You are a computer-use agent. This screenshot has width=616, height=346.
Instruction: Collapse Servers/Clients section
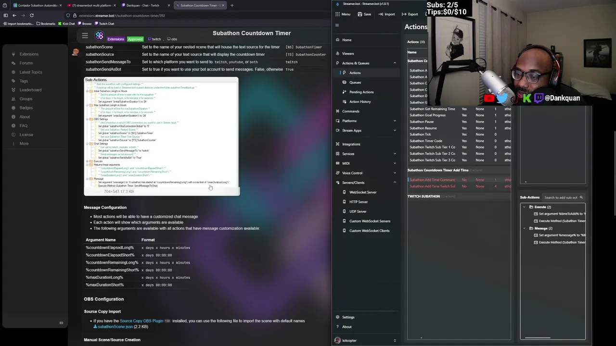(x=395, y=183)
